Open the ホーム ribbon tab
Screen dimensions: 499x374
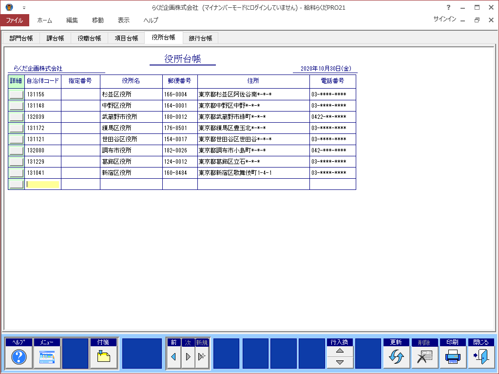[44, 20]
